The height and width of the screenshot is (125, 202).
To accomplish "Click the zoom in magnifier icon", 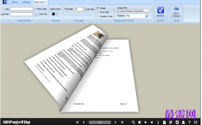I will 133,122.
